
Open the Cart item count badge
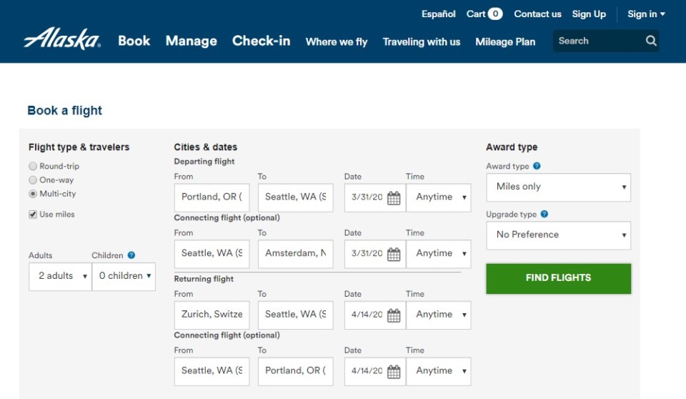[x=495, y=14]
